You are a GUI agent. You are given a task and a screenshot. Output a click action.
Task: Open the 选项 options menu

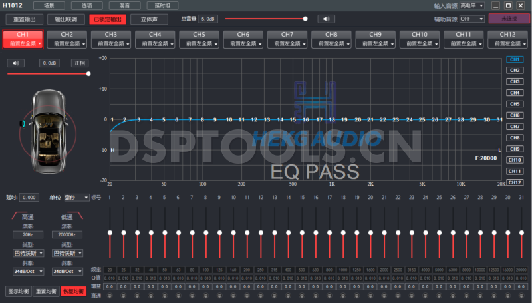click(87, 6)
